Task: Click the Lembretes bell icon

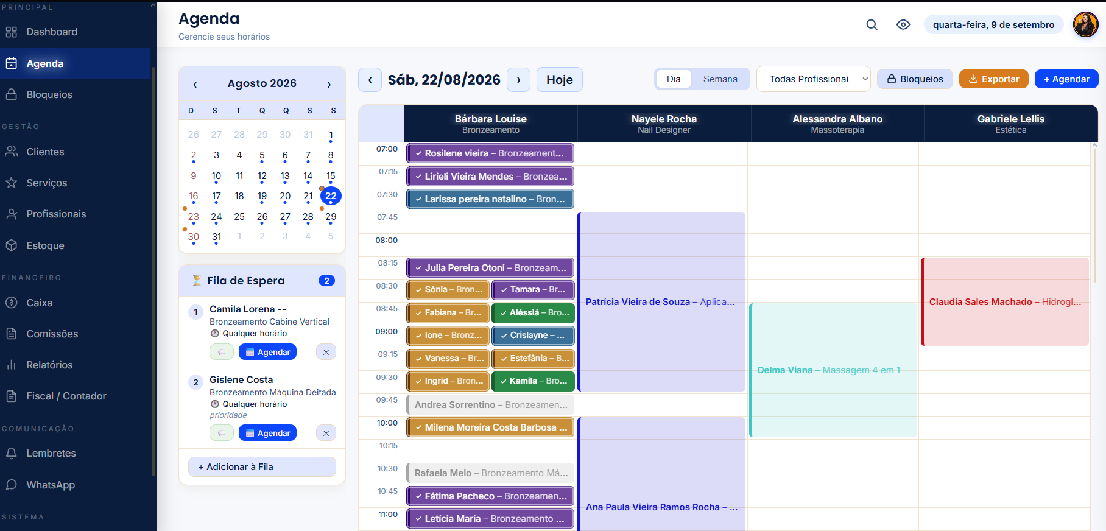Action: tap(12, 453)
